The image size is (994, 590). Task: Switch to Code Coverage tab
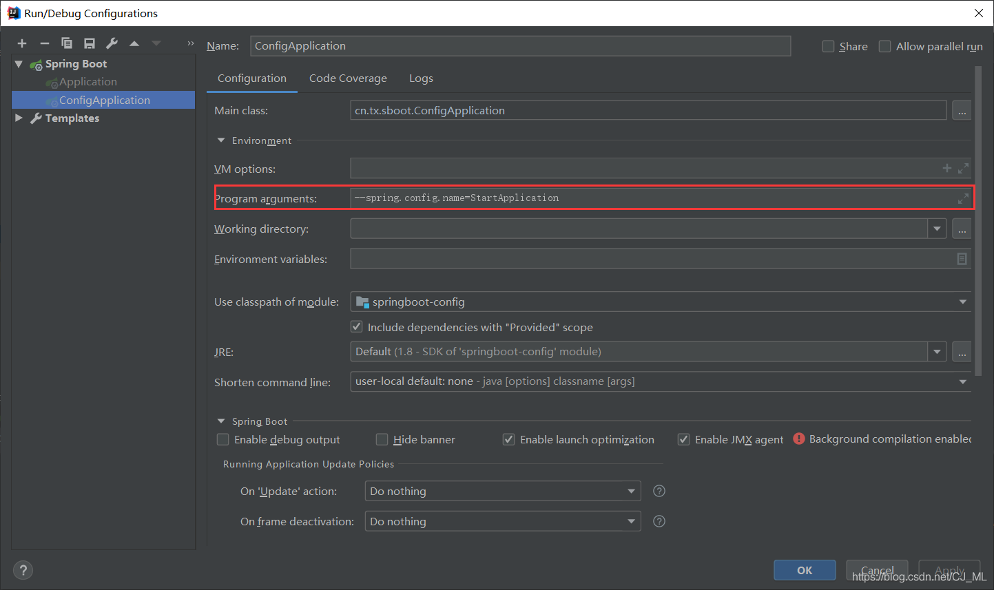tap(348, 78)
